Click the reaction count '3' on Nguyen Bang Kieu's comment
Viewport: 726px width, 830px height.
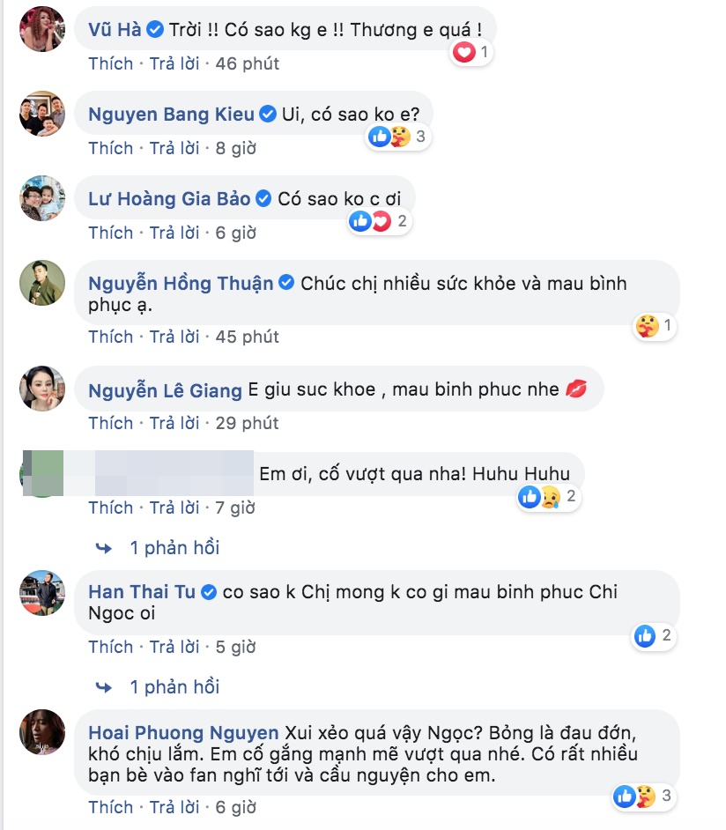419,136
